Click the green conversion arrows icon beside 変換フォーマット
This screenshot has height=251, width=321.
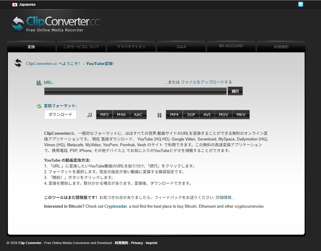(39, 106)
